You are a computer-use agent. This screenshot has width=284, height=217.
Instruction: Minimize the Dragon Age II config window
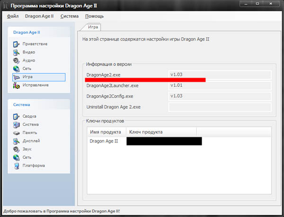pyautogui.click(x=246, y=4)
